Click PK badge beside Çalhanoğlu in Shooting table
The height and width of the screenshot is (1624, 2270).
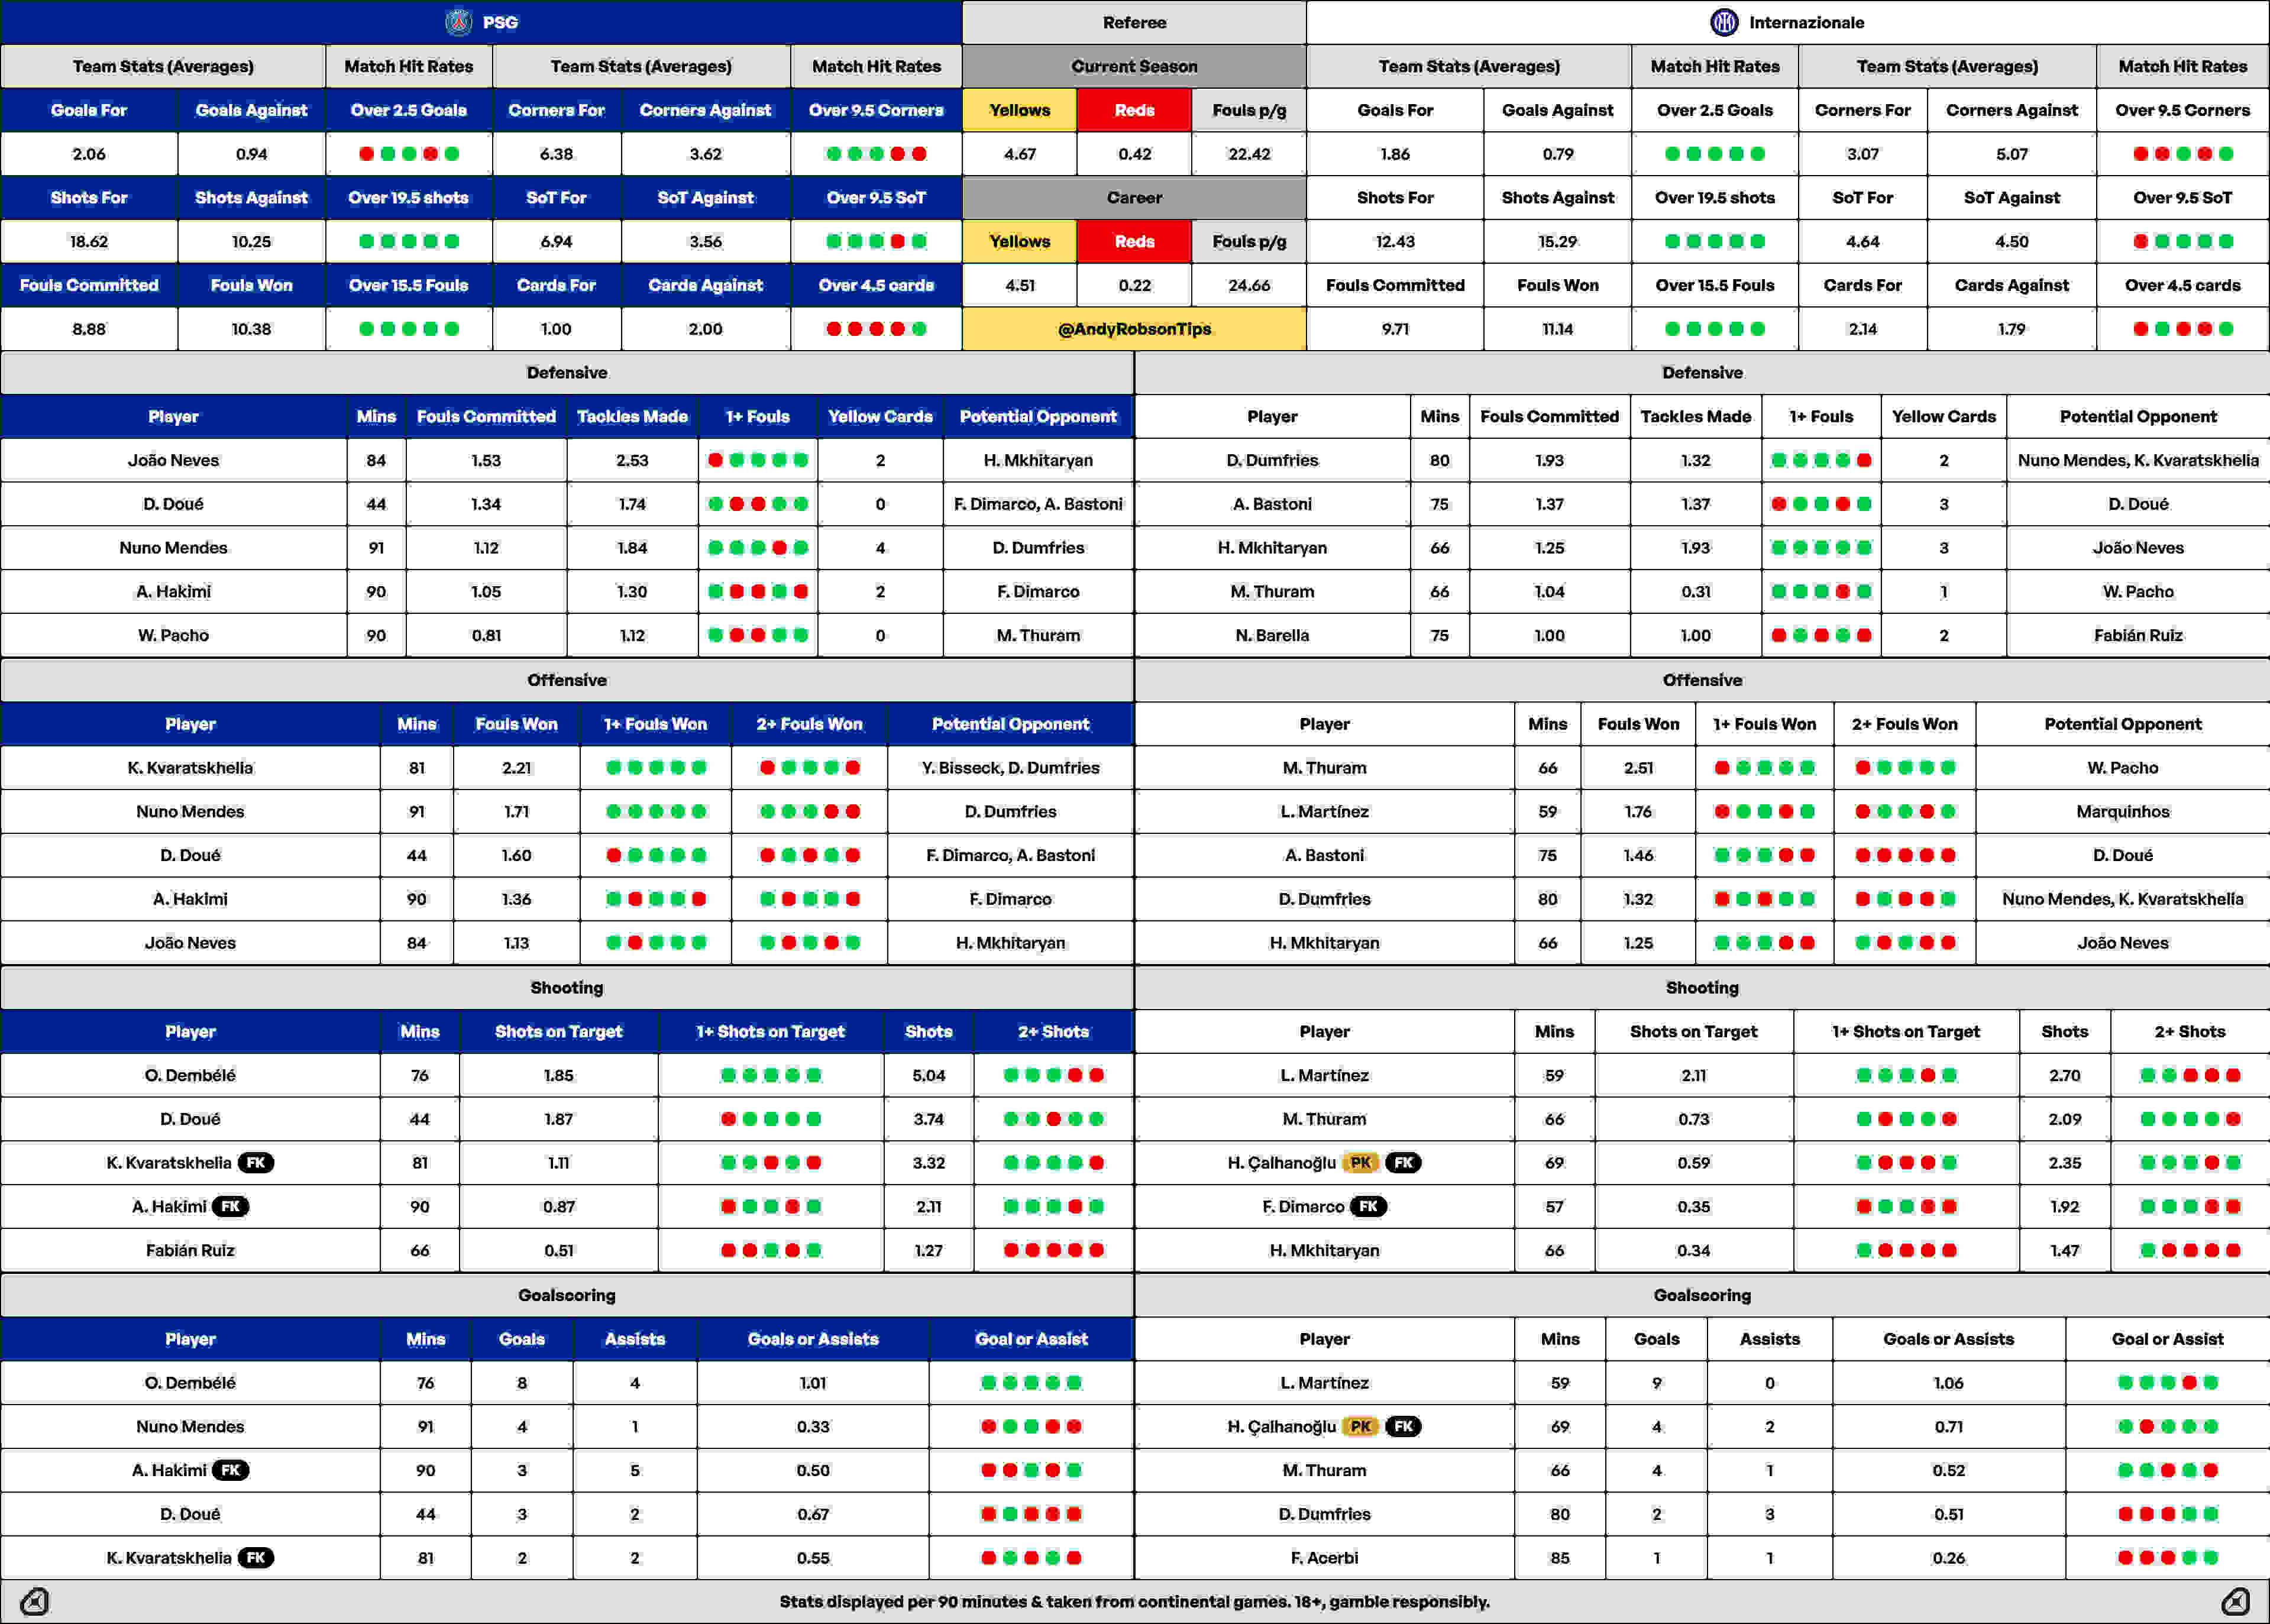point(1360,1163)
